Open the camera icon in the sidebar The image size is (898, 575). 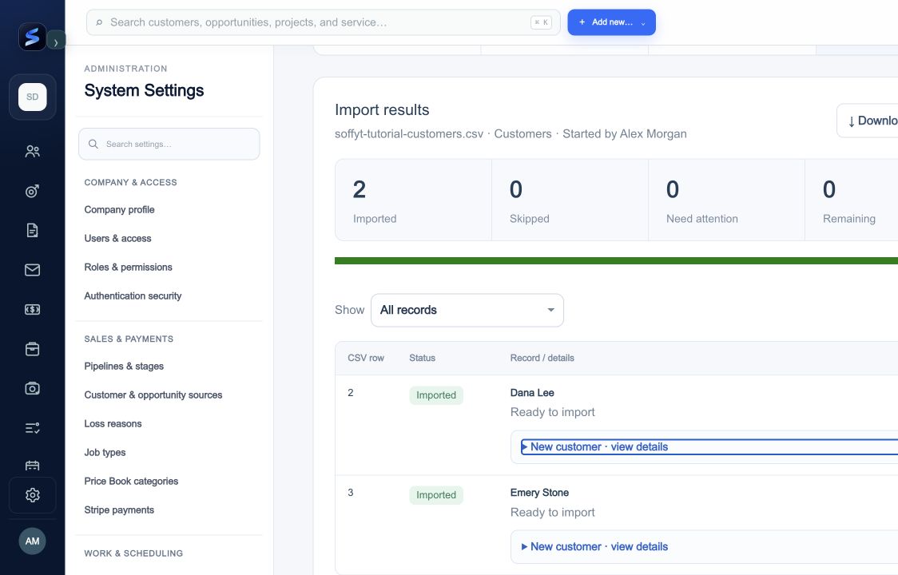(33, 388)
